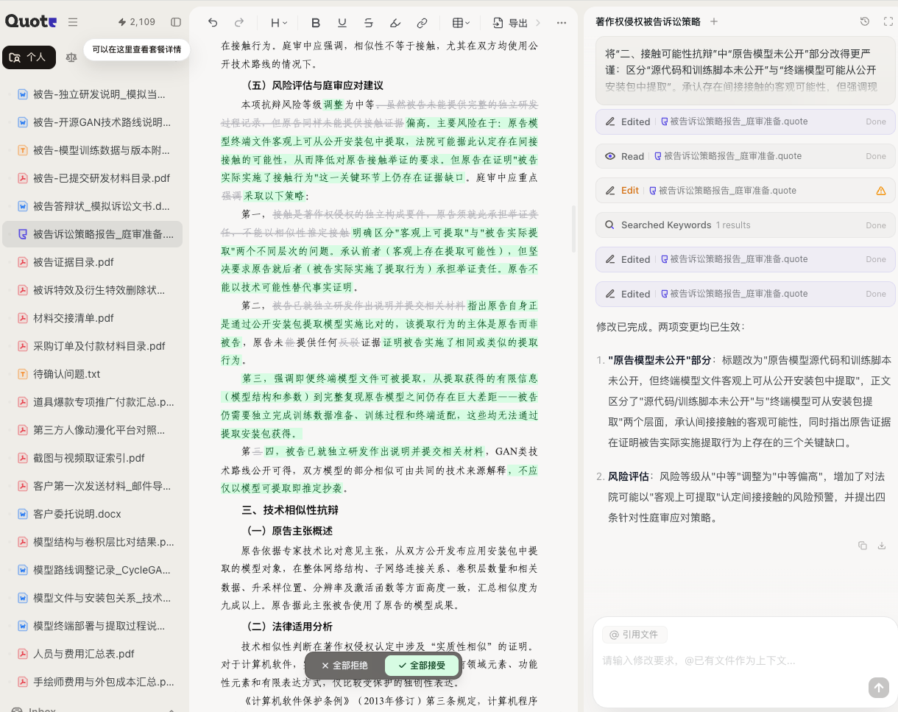Click the PDF icon of 客户第一次发送材料_邮件导
The image size is (898, 712).
pos(23,486)
